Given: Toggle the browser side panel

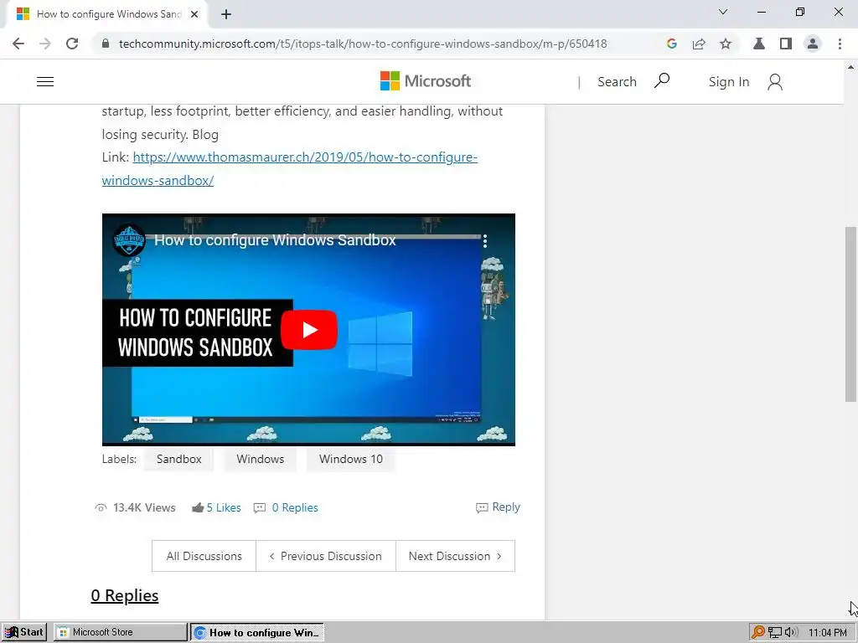Looking at the screenshot, I should tap(786, 44).
